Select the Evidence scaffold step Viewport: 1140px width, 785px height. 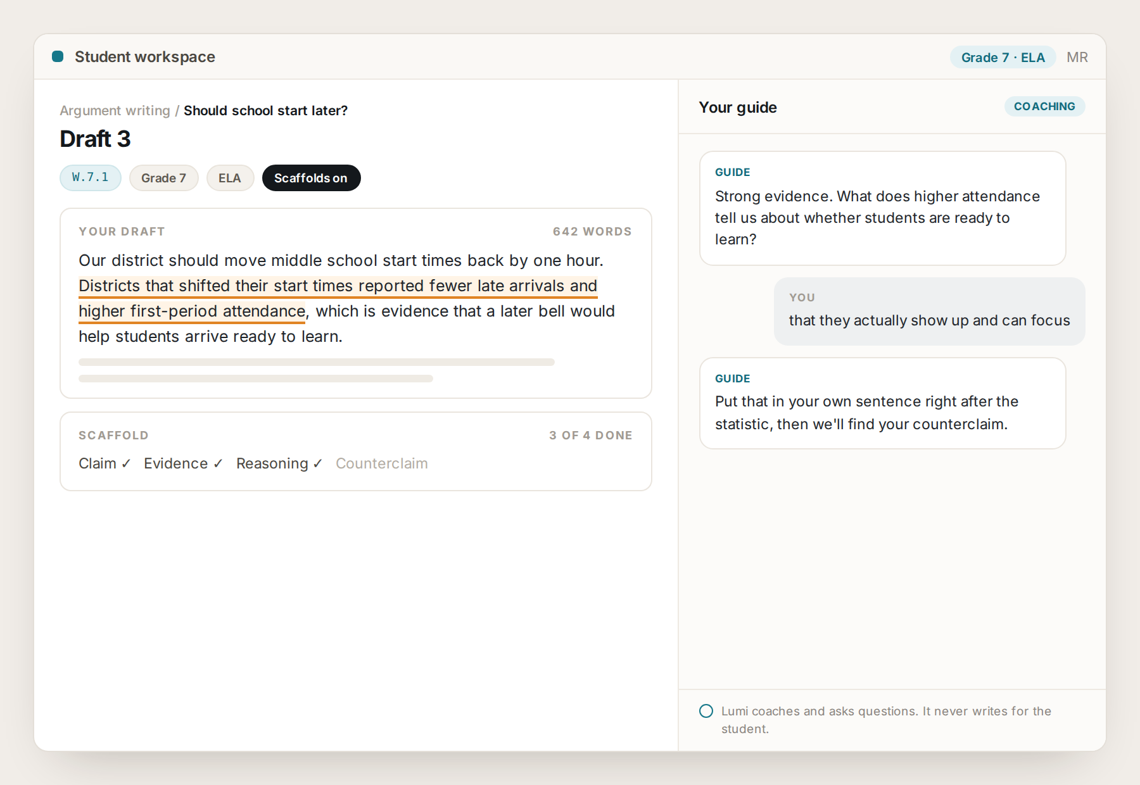[183, 463]
